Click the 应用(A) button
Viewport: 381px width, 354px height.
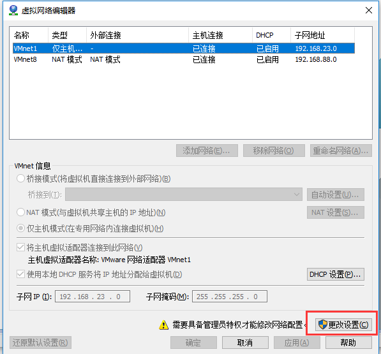click(x=297, y=343)
